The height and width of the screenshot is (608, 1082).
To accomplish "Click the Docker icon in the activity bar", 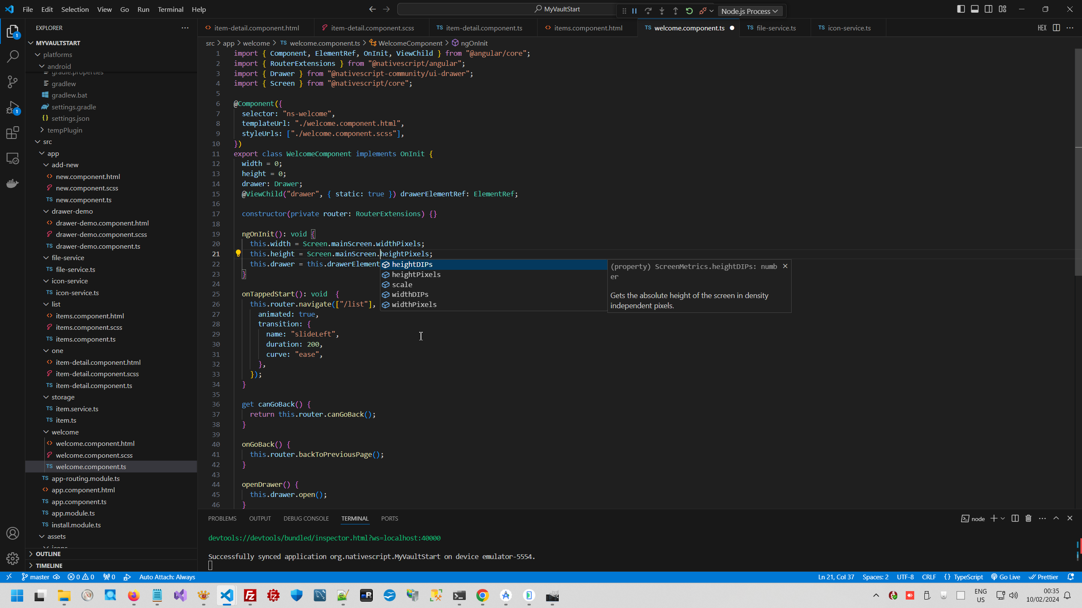I will click(x=13, y=183).
